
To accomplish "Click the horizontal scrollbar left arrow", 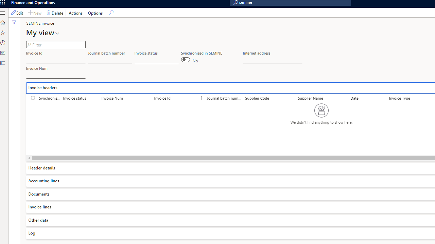I will point(29,158).
